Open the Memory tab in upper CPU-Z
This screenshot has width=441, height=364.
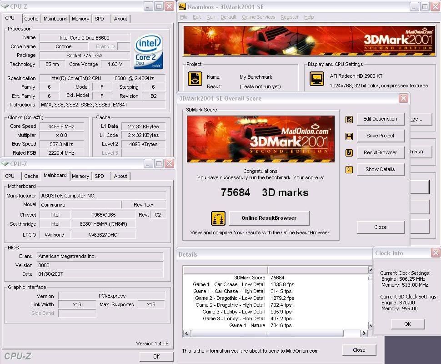tap(80, 19)
